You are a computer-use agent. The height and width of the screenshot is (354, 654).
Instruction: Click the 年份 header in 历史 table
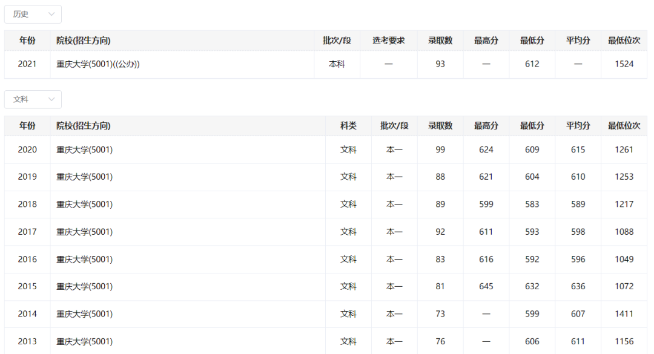click(x=27, y=41)
